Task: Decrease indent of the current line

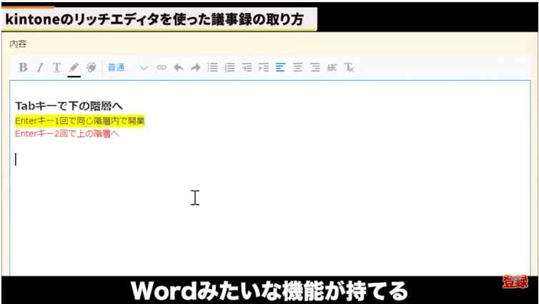Action: [x=264, y=68]
